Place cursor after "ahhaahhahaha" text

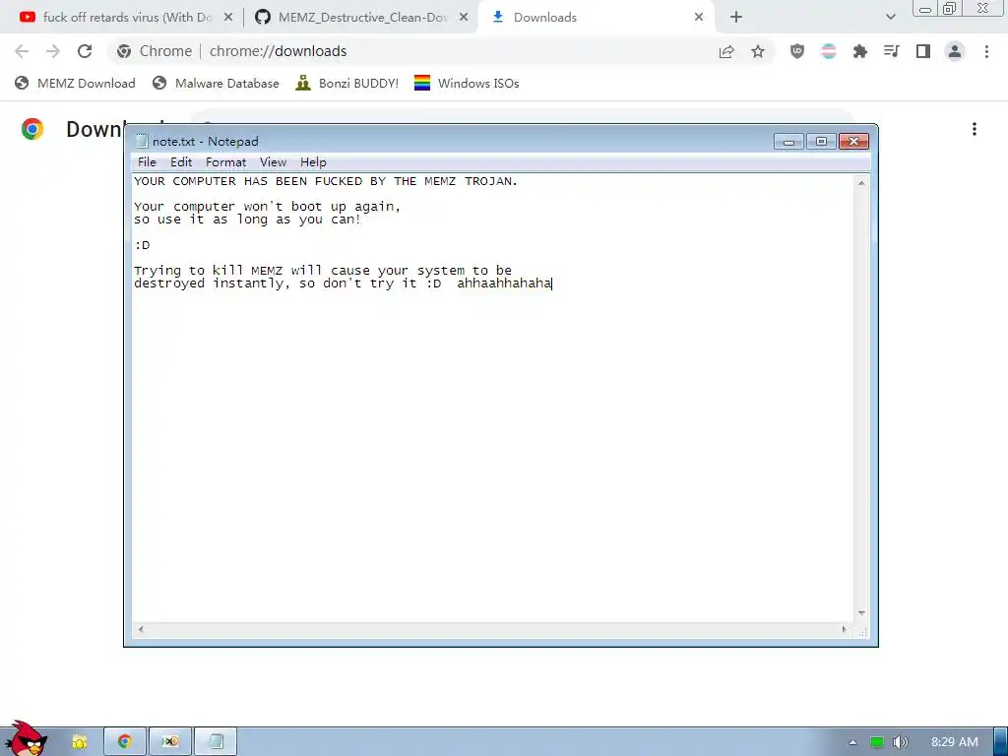pos(552,283)
